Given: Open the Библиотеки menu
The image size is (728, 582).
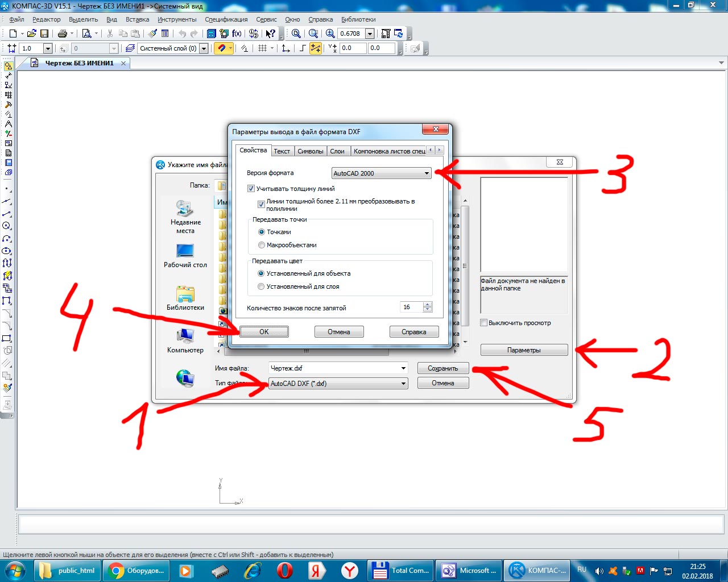Looking at the screenshot, I should pos(358,19).
